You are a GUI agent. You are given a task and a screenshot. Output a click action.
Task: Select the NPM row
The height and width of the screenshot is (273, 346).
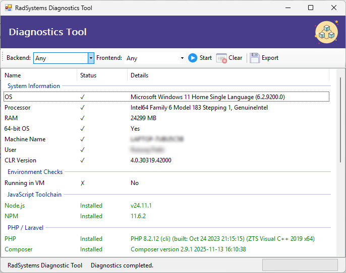tap(166, 216)
